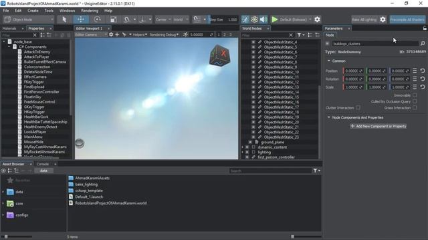Select the RobotsIslandProjectOfAhmadKarami.world file

pyautogui.click(x=110, y=203)
